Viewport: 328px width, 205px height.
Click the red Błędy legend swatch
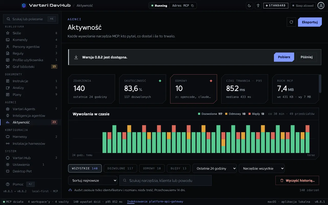[250, 114]
